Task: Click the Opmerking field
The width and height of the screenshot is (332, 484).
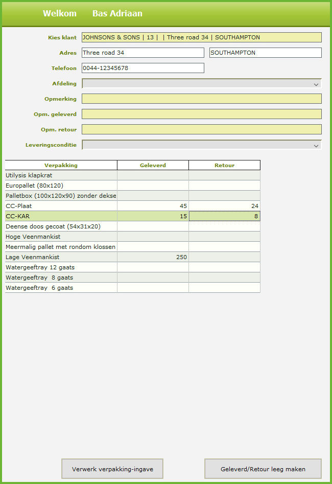Action: (x=201, y=99)
